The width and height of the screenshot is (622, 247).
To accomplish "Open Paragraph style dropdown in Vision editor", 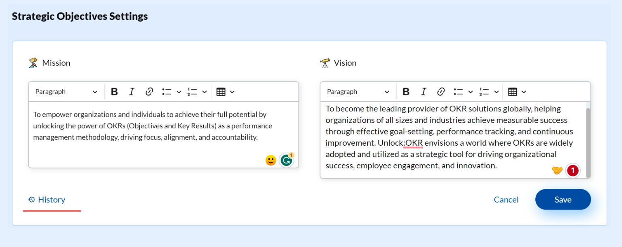I will pos(358,92).
